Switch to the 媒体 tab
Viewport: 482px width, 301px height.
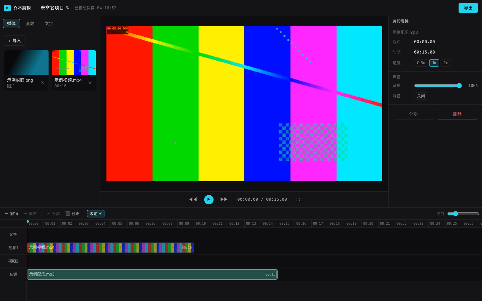11,23
